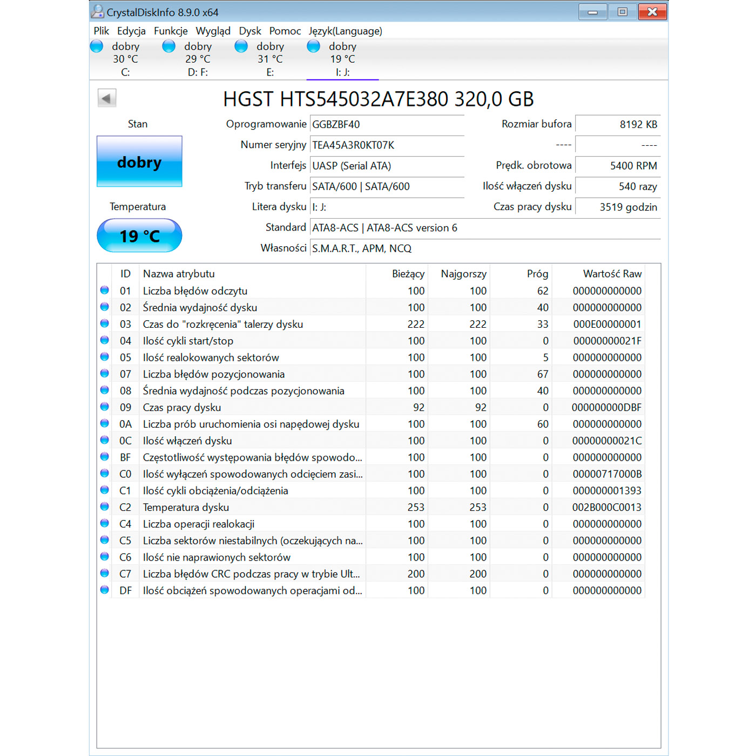The image size is (756, 756).
Task: Click the Oprogramowanie field GGBZBF40
Action: 387,124
